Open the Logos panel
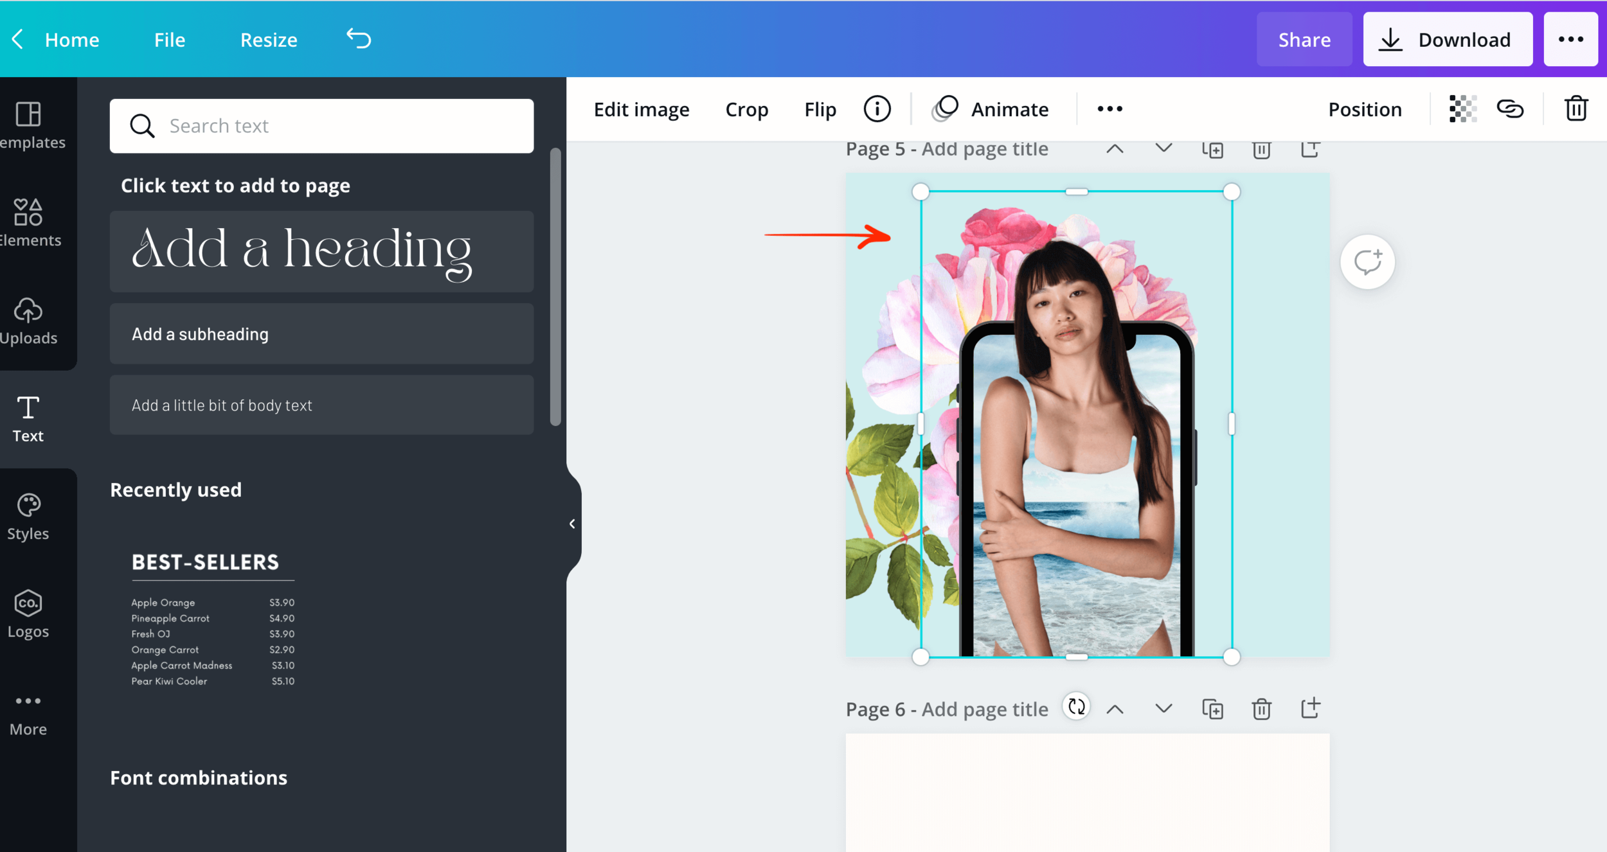Screen dimensions: 1607x852 pyautogui.click(x=28, y=612)
